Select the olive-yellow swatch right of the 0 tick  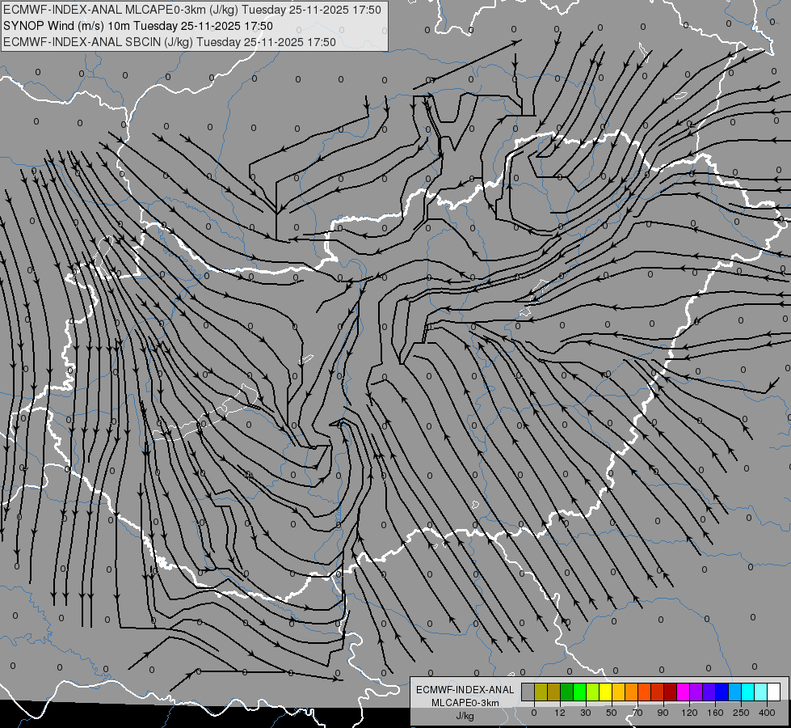(541, 692)
